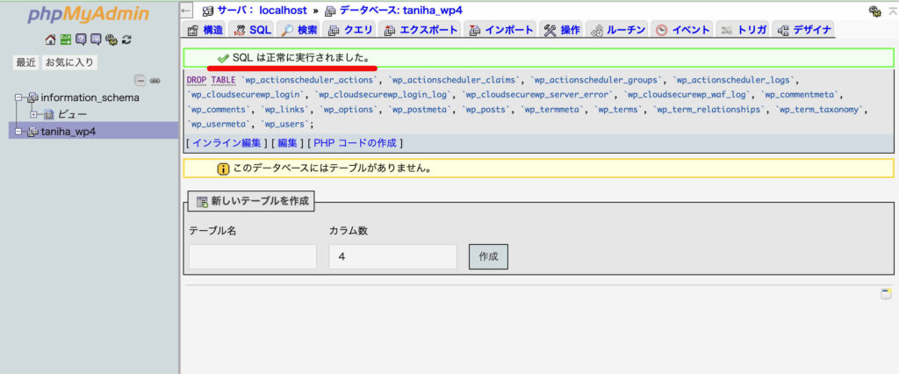
Task: Go to phpMyAdmin home via house icon
Action: [x=50, y=40]
